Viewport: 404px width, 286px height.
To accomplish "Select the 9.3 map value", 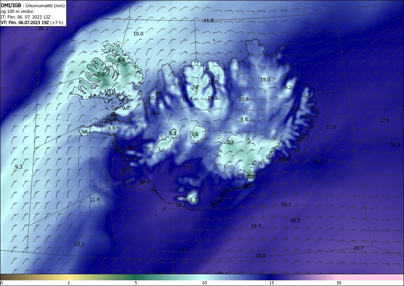I will point(19,167).
